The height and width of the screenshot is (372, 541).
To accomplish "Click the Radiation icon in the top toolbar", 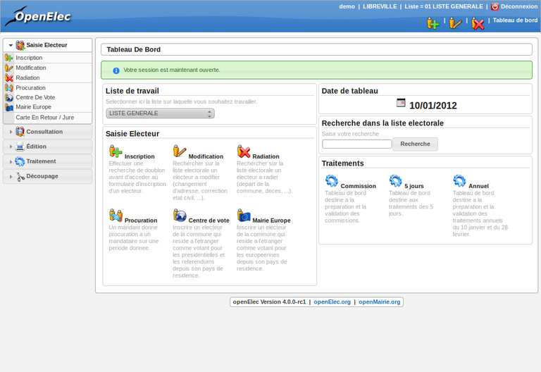I will tap(478, 23).
